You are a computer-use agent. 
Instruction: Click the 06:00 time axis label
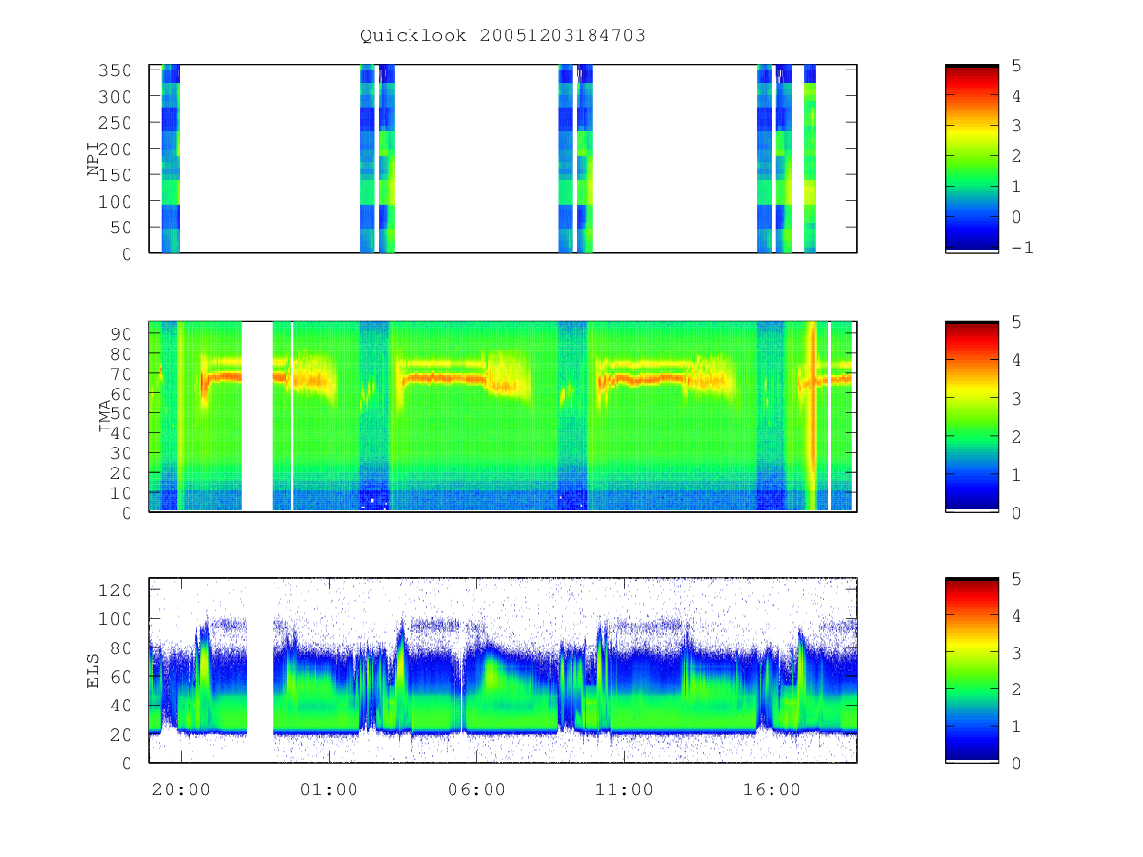pos(476,789)
